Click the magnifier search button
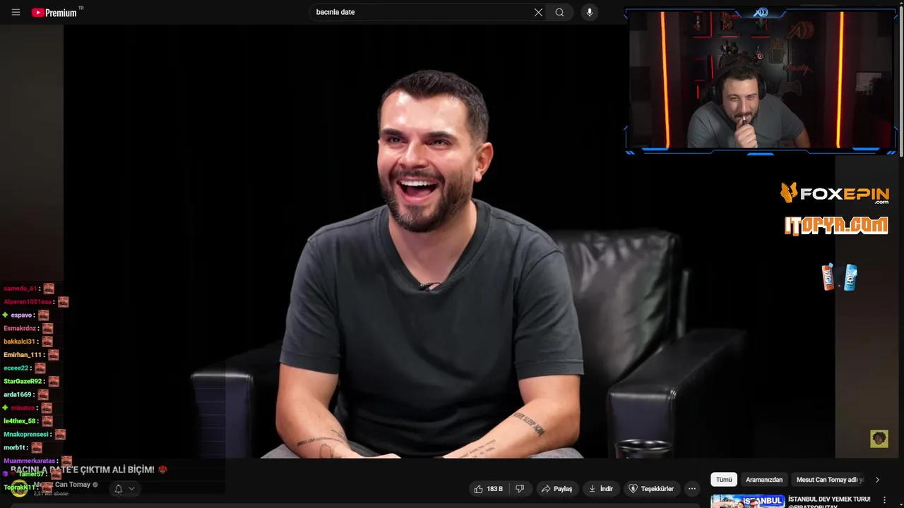Screen dimensions: 904x508 pyautogui.click(x=559, y=12)
